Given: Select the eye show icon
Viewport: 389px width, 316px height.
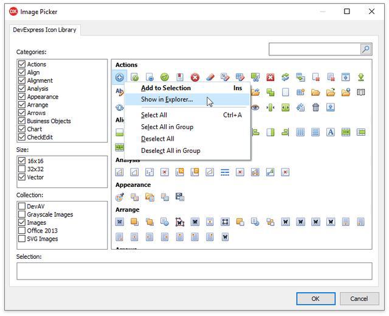Looking at the screenshot, I should tap(255, 108).
